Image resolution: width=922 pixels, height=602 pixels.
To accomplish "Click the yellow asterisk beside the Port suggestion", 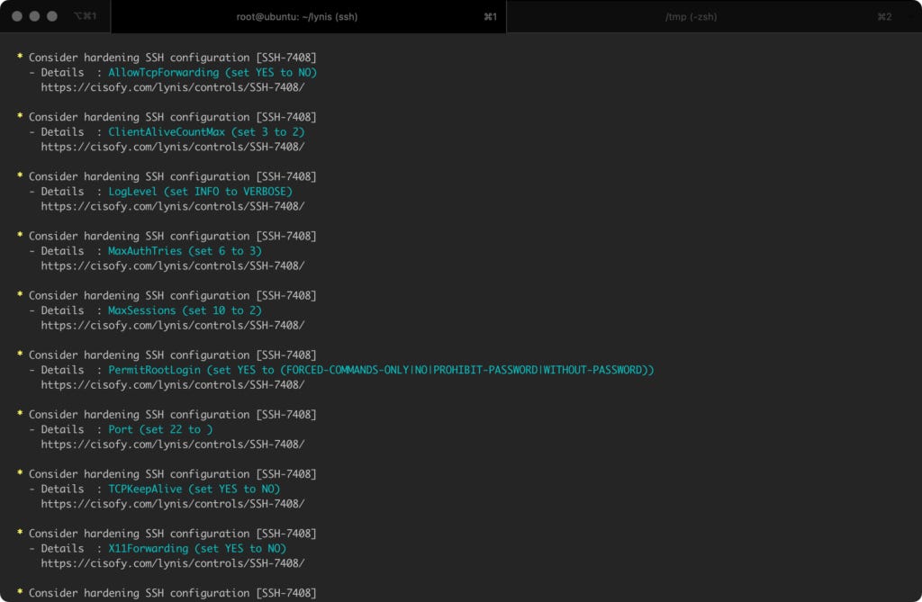I will coord(20,413).
